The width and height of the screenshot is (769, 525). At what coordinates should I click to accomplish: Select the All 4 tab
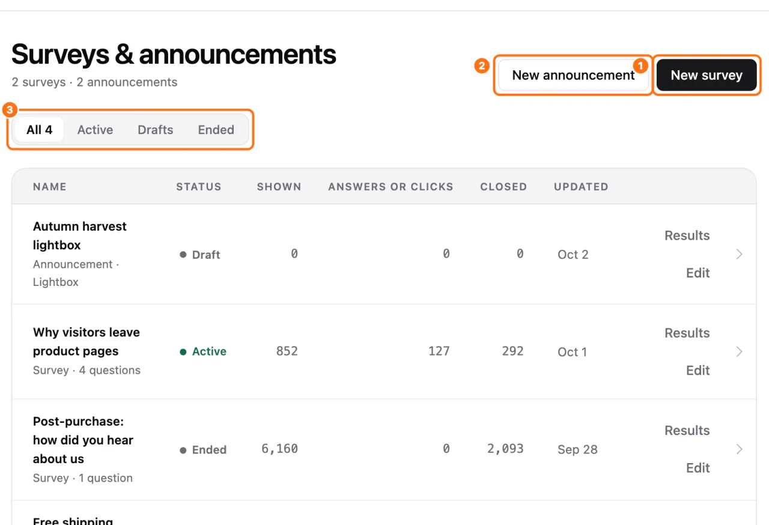point(39,130)
